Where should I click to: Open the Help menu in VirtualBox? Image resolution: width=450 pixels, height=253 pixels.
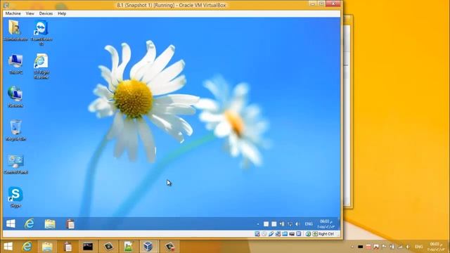pyautogui.click(x=62, y=13)
